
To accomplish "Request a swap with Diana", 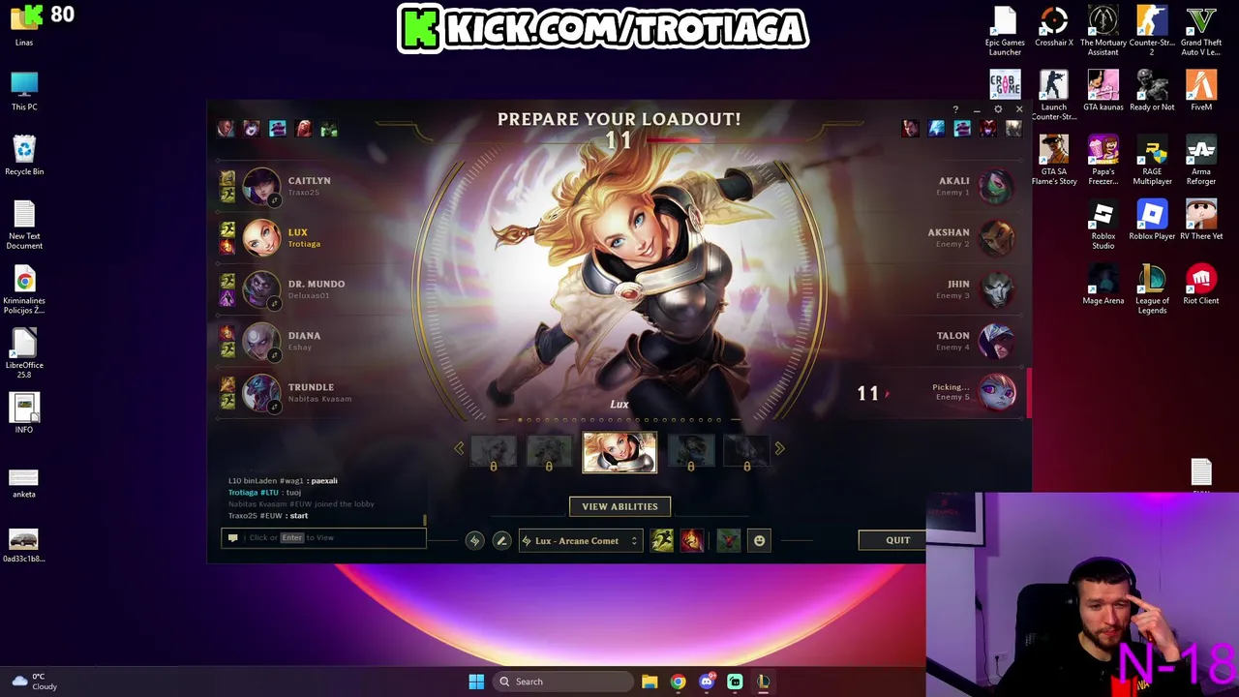I will click(275, 355).
